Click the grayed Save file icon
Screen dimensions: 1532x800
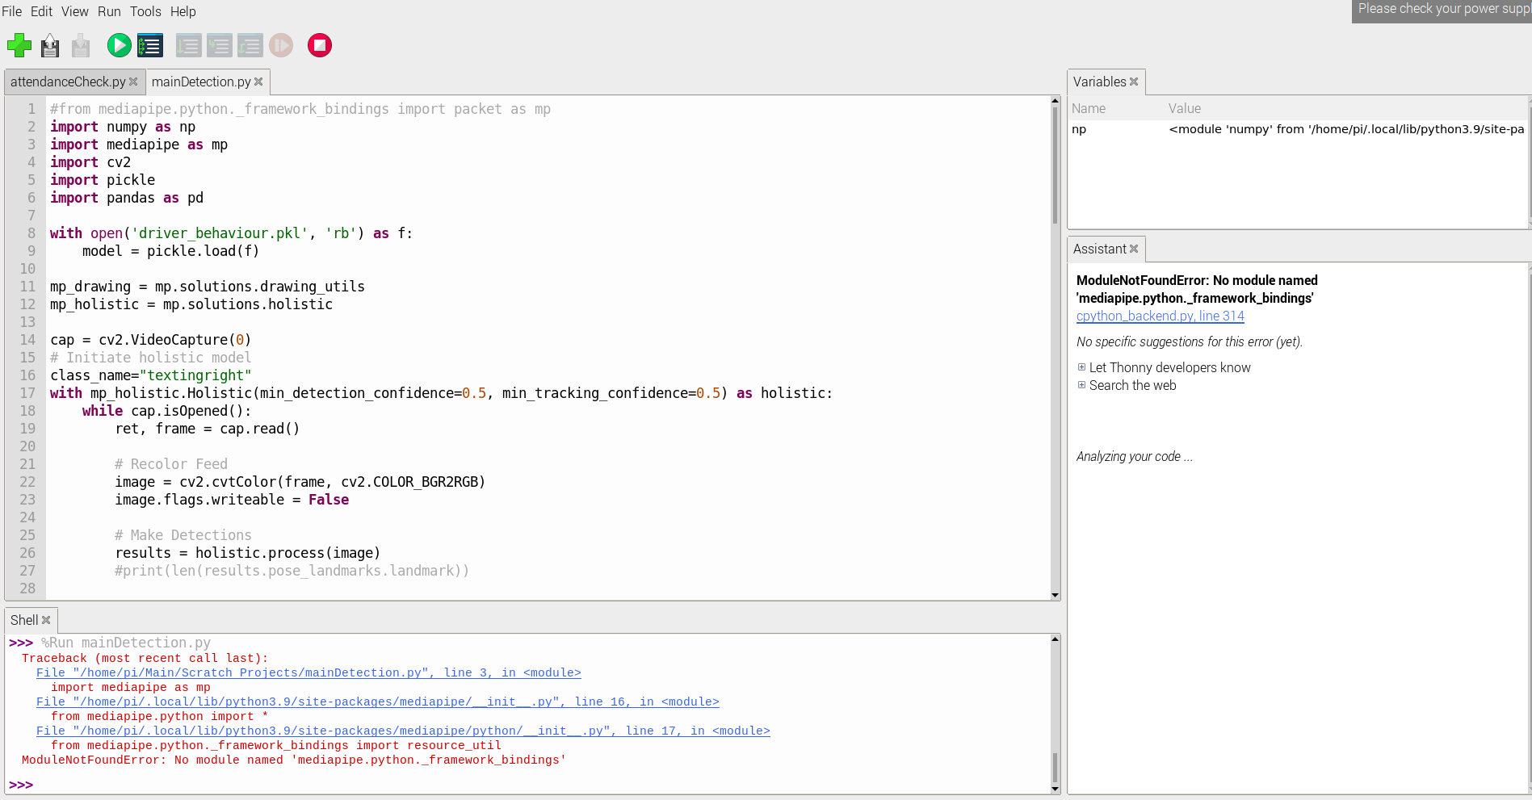(x=81, y=45)
